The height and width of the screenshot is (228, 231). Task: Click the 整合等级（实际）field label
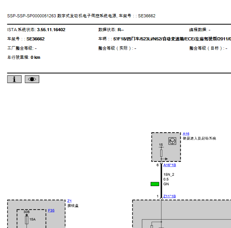tap(116, 48)
